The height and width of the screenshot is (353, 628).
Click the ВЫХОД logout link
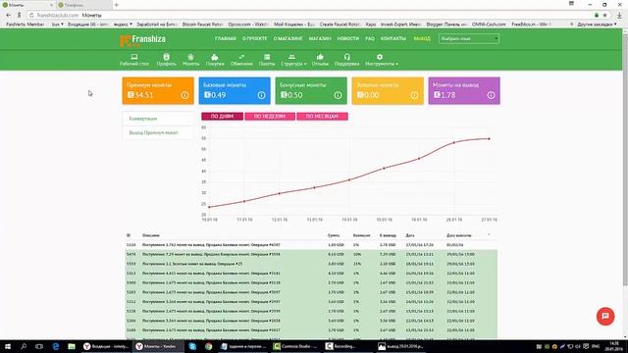click(422, 39)
